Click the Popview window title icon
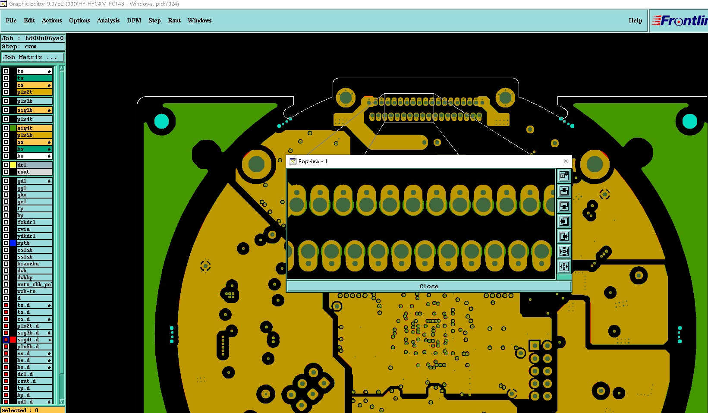 click(x=293, y=161)
